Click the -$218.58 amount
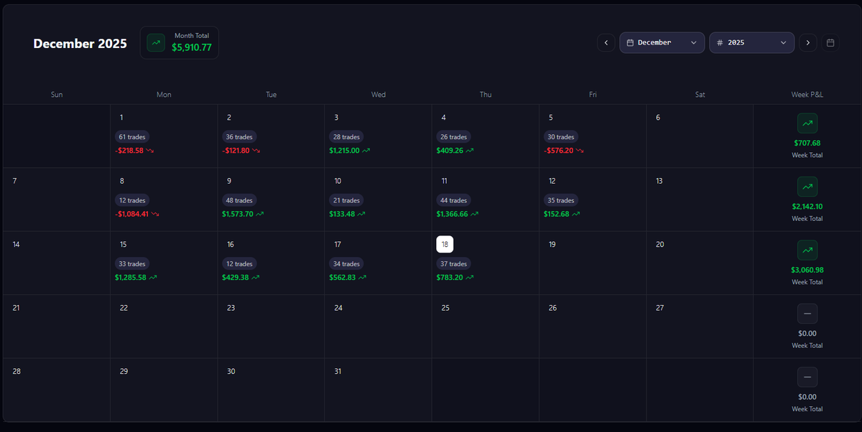This screenshot has width=862, height=432. pyautogui.click(x=129, y=151)
